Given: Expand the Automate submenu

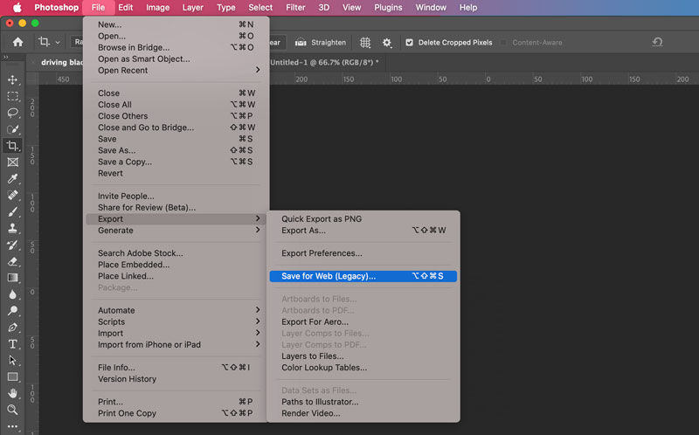Looking at the screenshot, I should point(176,310).
